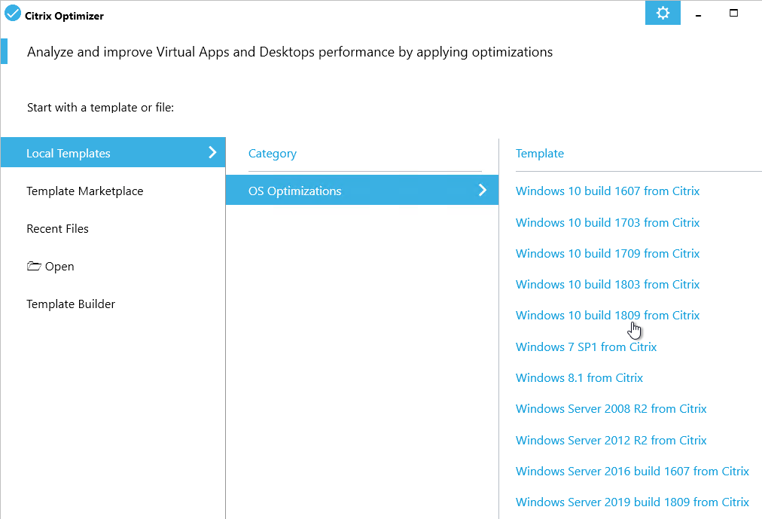Go to Template Builder
Screen dimensions: 762x519
pyautogui.click(x=71, y=304)
